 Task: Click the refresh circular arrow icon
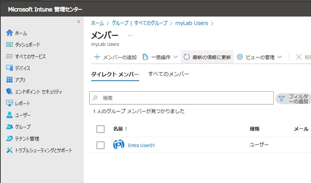[187, 57]
